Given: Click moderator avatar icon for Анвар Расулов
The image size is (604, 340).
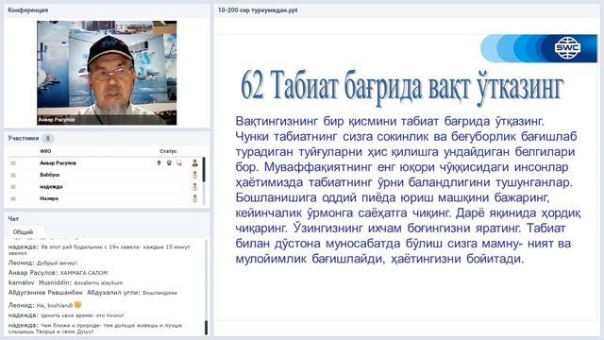Looking at the screenshot, I should [x=194, y=163].
